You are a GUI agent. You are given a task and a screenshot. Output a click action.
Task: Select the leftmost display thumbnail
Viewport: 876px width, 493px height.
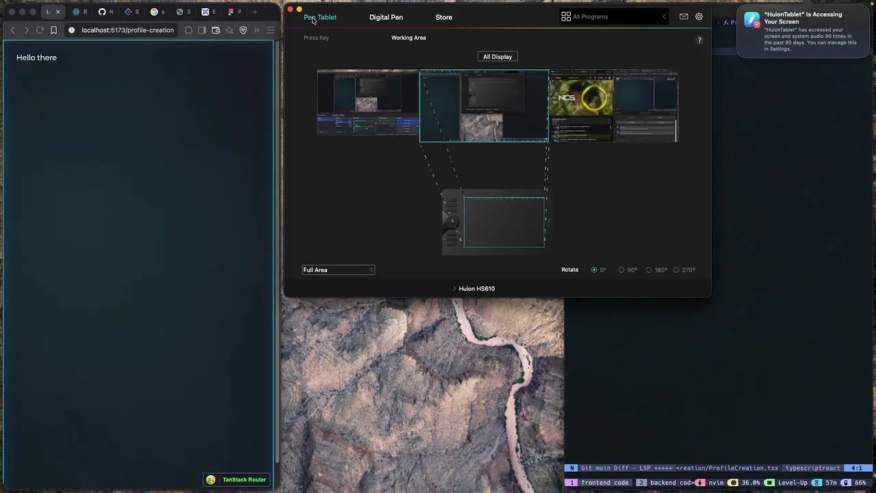(x=368, y=102)
